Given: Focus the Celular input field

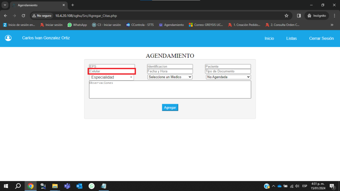Looking at the screenshot, I should tap(112, 71).
